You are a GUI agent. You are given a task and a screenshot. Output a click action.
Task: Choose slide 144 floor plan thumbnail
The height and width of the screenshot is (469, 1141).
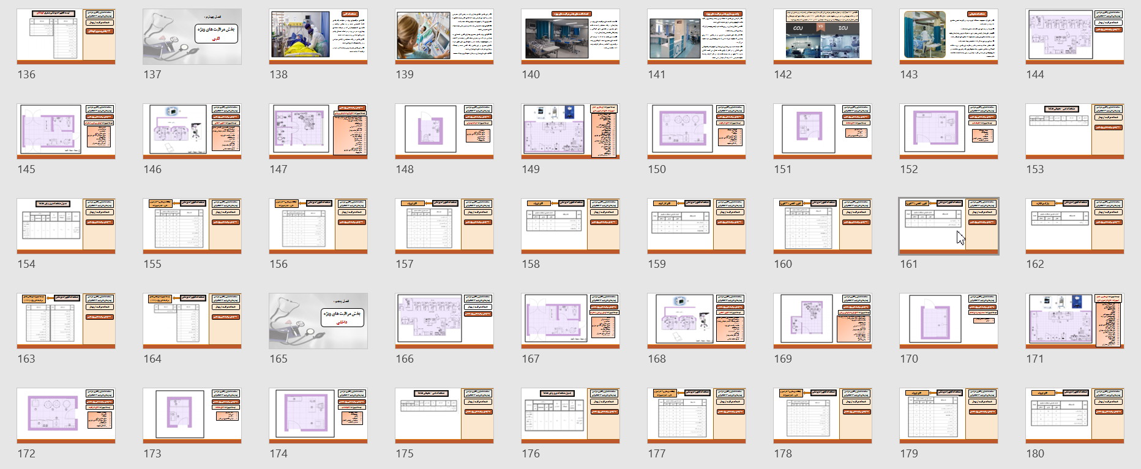click(x=1075, y=37)
